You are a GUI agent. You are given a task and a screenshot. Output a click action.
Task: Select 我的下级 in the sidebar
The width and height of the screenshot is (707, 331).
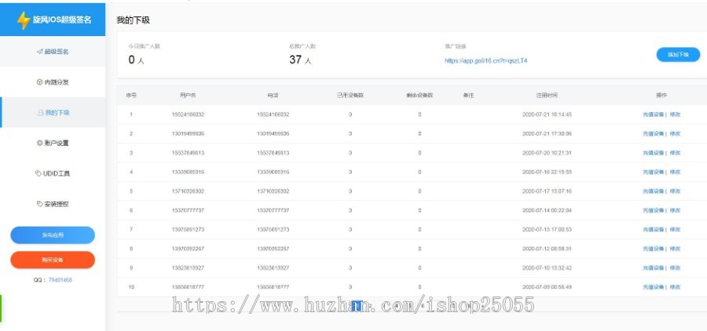pyautogui.click(x=53, y=113)
